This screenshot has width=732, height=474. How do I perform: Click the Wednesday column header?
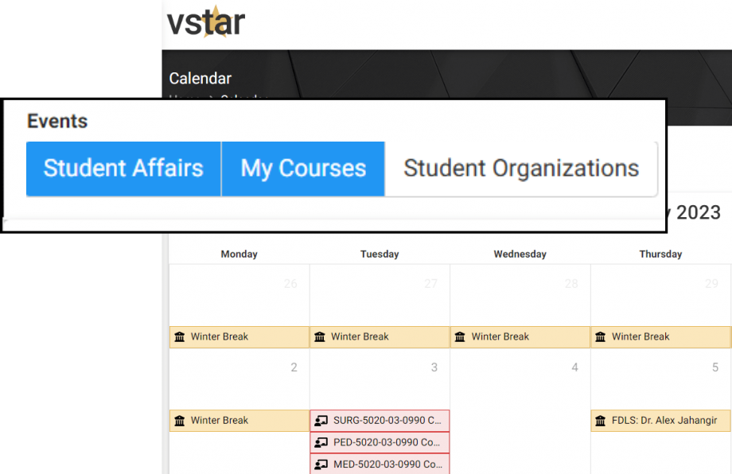point(520,254)
